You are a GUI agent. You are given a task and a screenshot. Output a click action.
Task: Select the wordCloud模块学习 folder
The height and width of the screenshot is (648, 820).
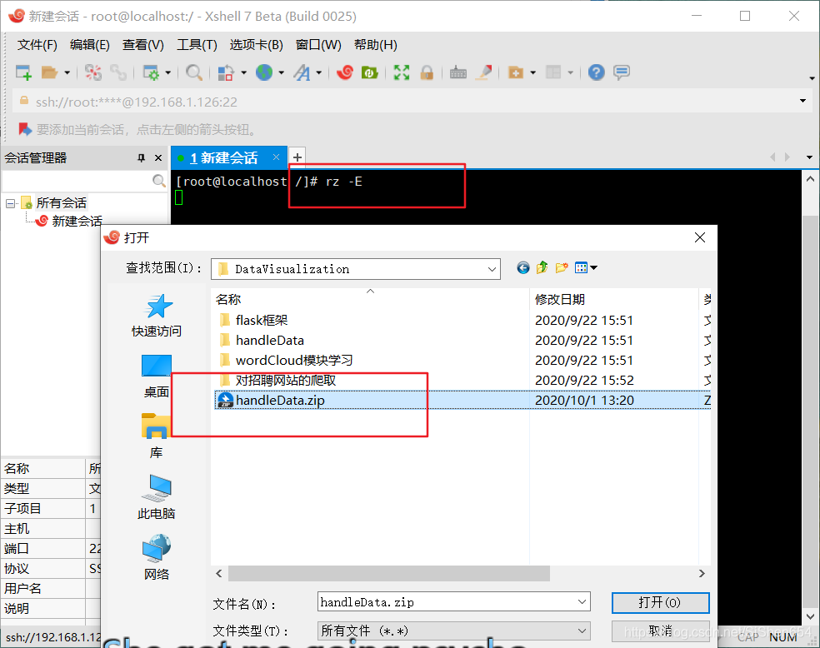point(294,360)
